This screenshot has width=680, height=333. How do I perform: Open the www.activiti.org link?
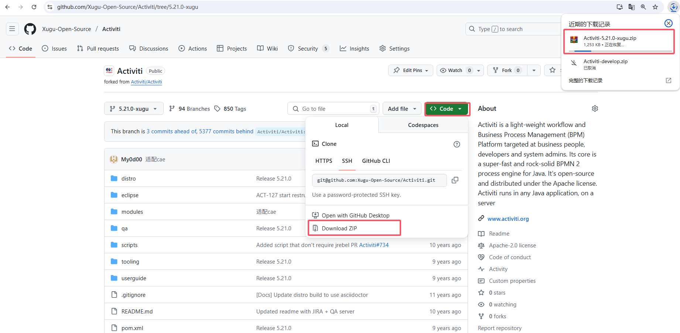coord(508,219)
